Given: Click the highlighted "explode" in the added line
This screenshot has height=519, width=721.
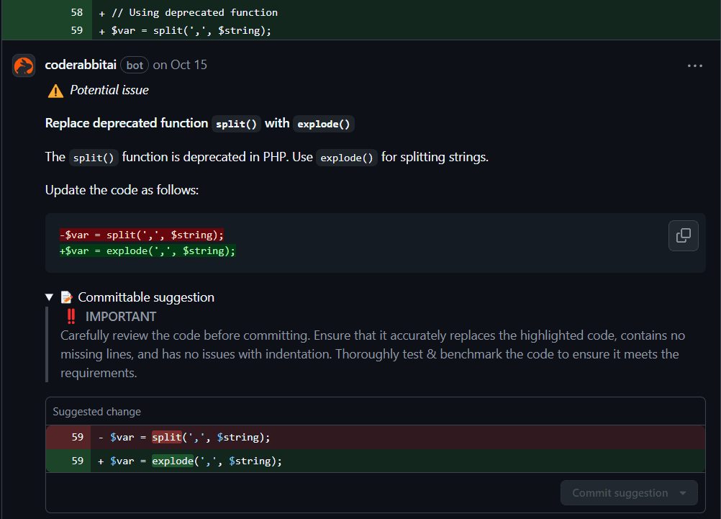Looking at the screenshot, I should 173,461.
